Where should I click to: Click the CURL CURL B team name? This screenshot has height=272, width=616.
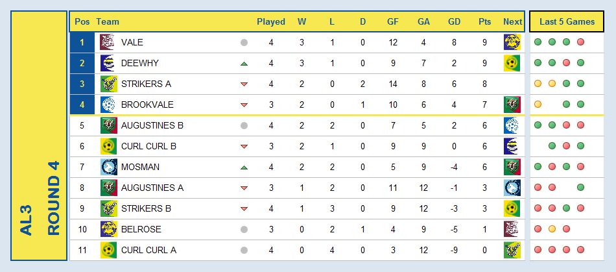click(149, 146)
